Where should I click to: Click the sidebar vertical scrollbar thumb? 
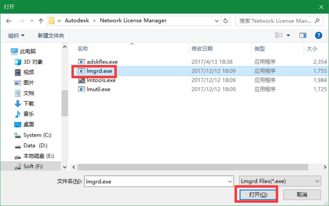65,103
